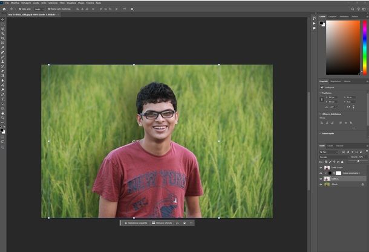369x252 pixels.
Task: Select the Object Selection tool
Action: click(x=2, y=34)
